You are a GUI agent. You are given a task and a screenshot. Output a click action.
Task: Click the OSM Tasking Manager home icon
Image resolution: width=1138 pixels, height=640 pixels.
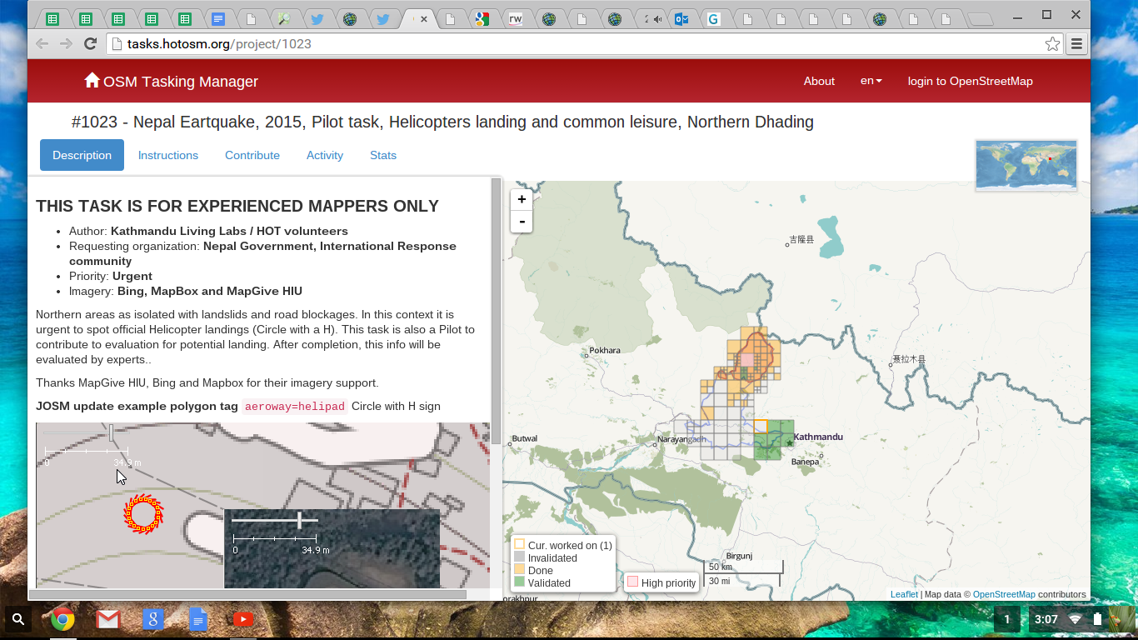(x=92, y=80)
